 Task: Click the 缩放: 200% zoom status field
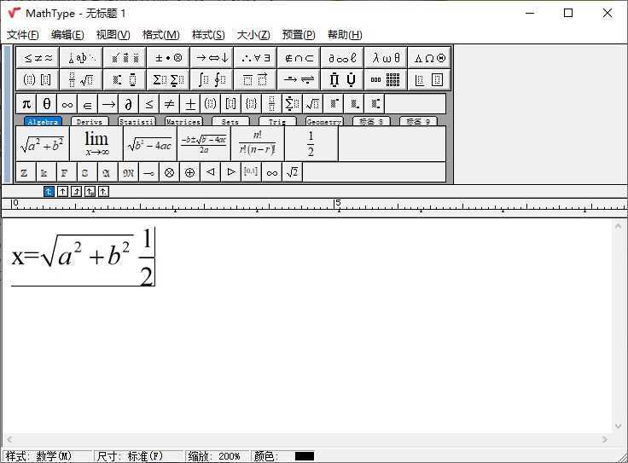pyautogui.click(x=216, y=456)
